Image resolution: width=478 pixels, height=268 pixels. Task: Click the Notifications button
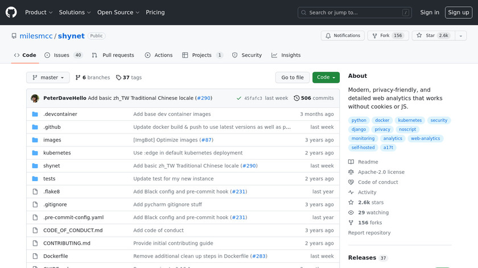(343, 36)
